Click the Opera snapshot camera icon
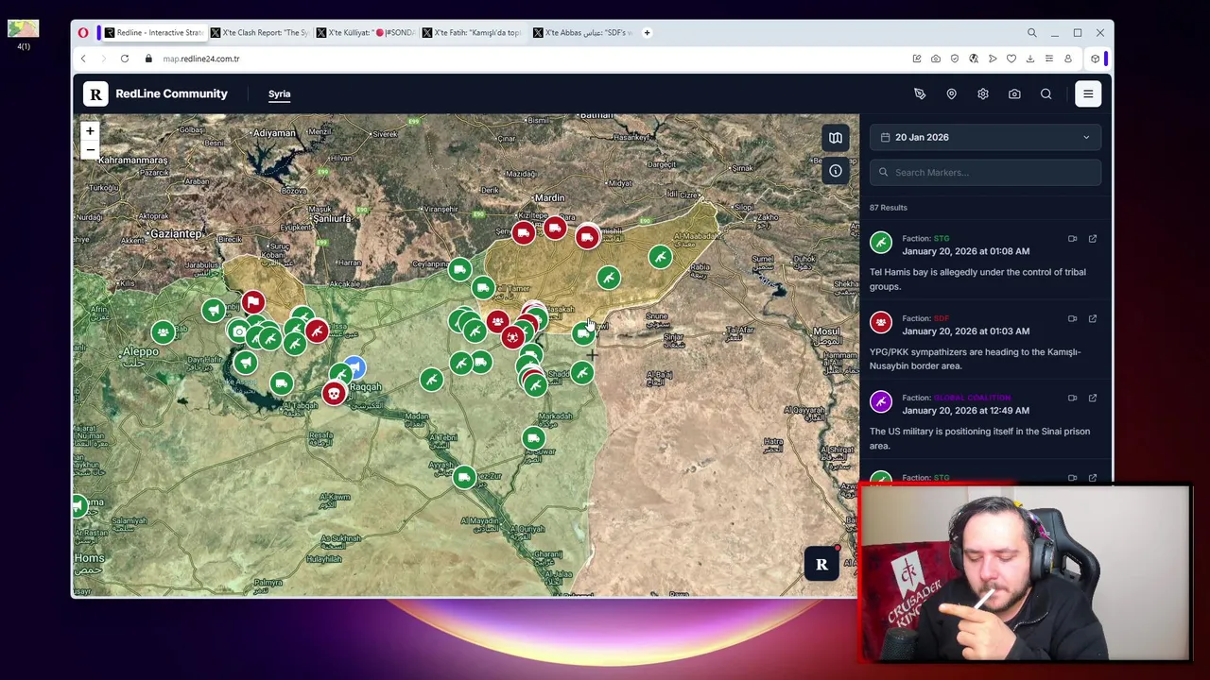 (x=936, y=59)
